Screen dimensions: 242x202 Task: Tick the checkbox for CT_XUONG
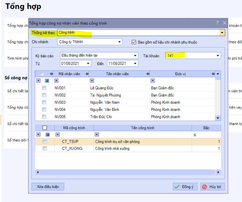45,148
